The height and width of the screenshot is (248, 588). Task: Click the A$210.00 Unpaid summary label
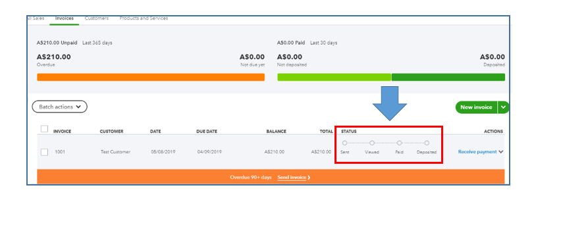click(x=57, y=43)
